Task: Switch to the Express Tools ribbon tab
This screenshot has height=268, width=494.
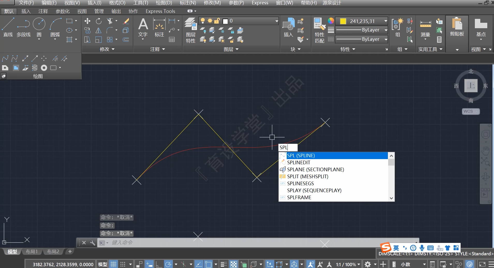Action: coord(160,11)
